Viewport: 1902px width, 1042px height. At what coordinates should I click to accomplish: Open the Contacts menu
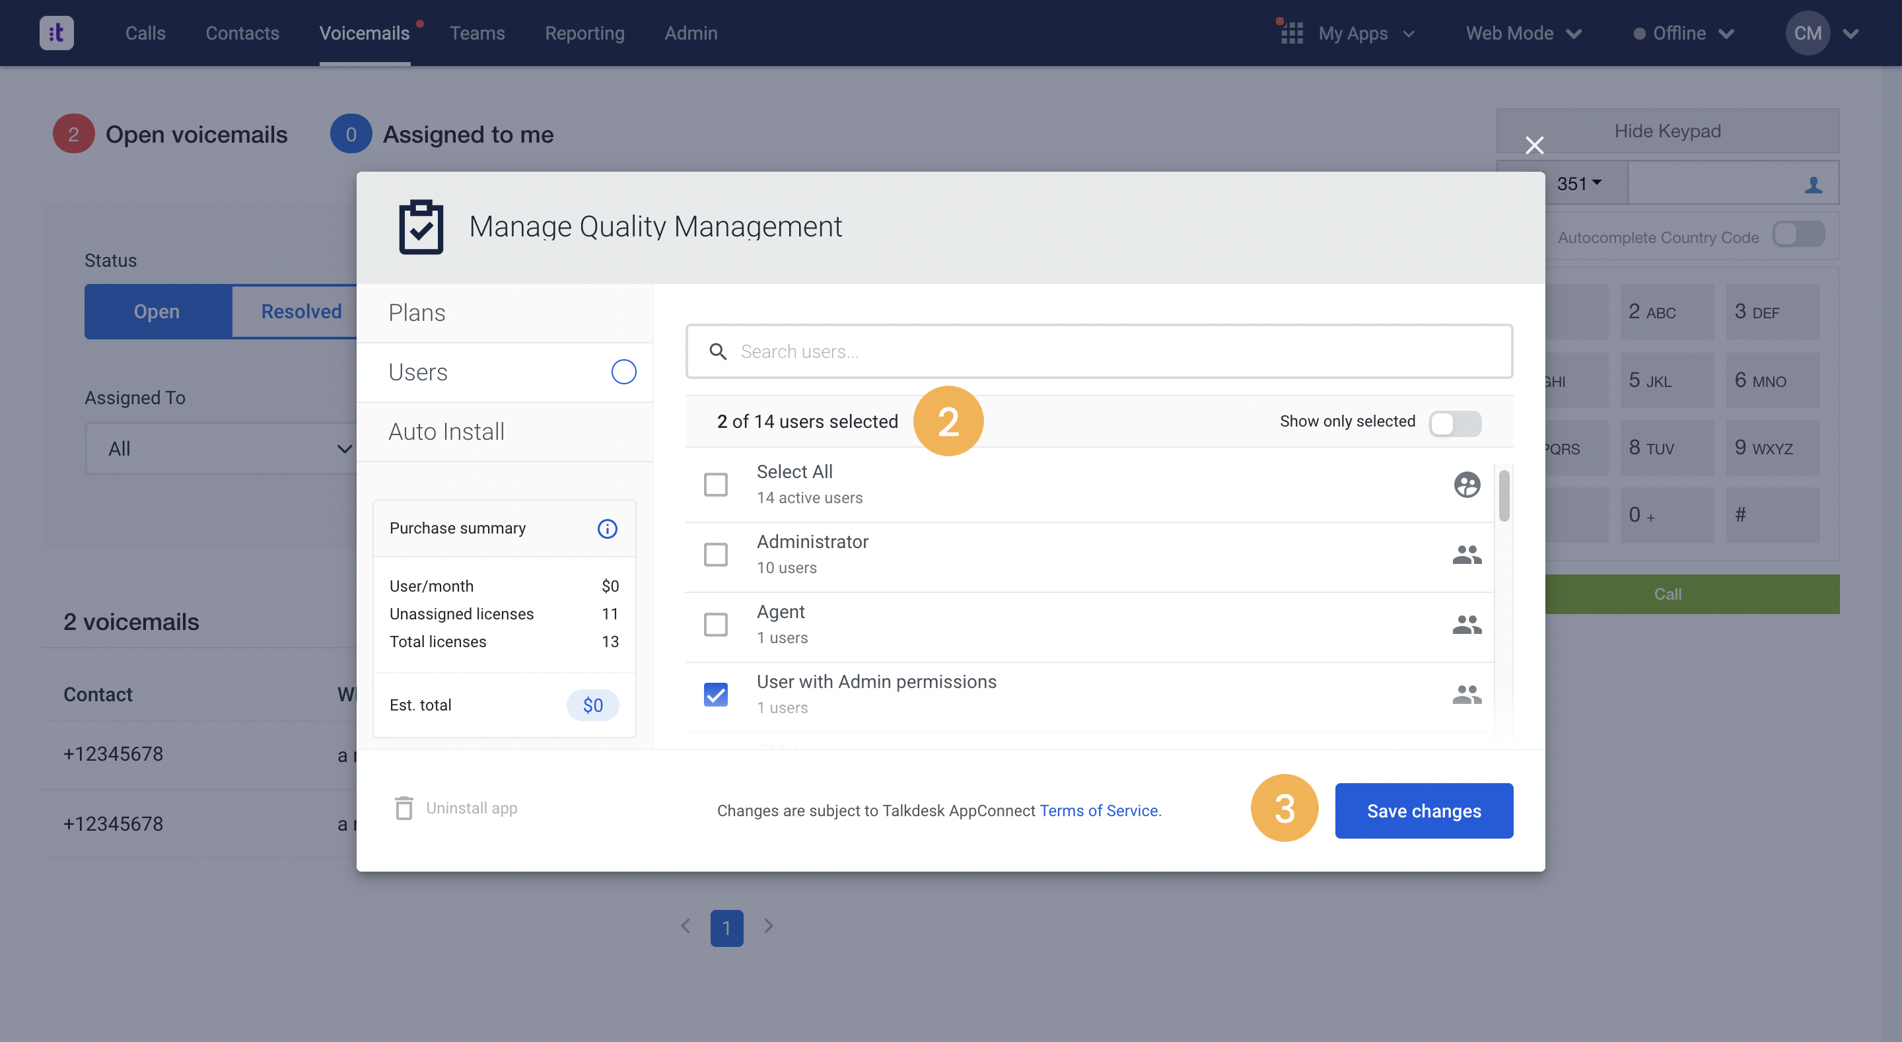242,33
